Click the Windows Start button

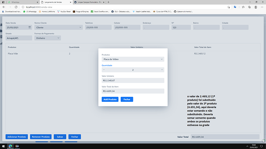pos(3,146)
